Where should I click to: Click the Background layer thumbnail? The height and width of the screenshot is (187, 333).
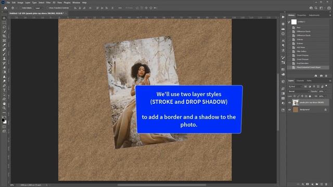(296, 110)
